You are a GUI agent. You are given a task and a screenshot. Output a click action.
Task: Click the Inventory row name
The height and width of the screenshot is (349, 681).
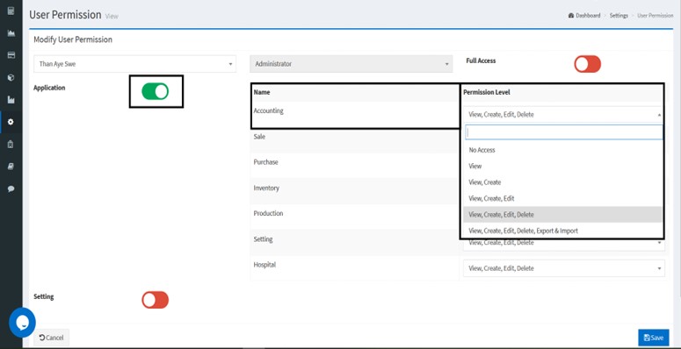point(266,189)
